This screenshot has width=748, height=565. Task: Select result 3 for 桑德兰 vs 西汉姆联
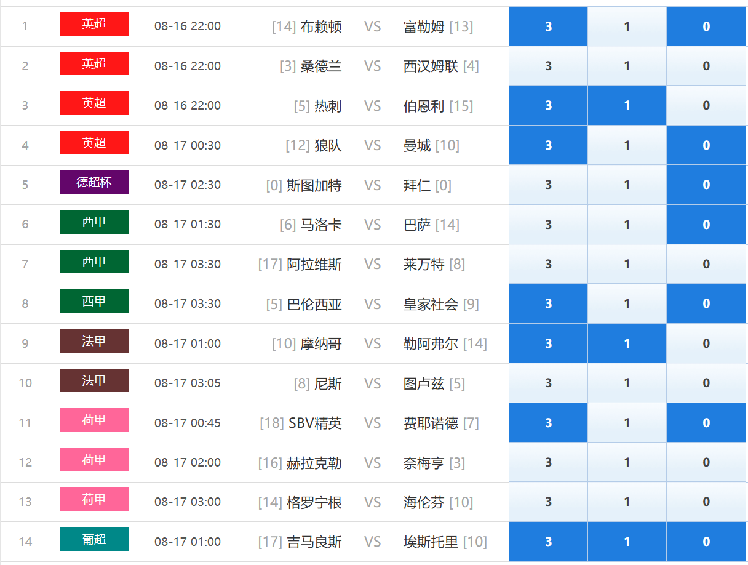[x=548, y=66]
